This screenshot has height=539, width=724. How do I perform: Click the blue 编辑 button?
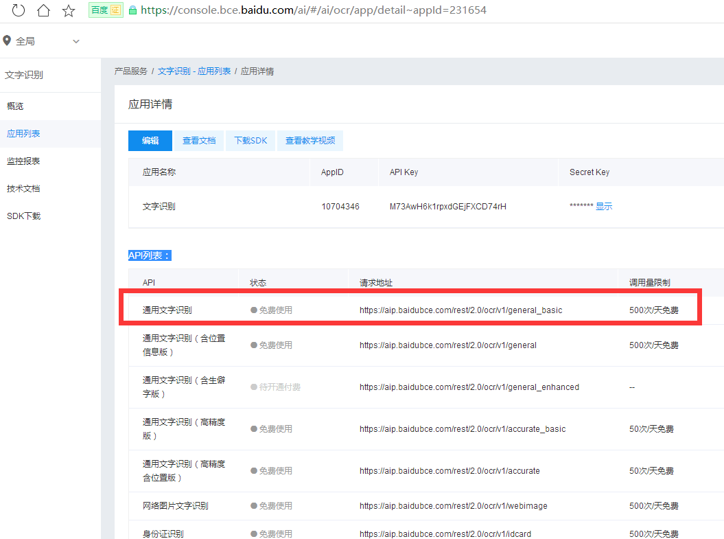tap(150, 141)
